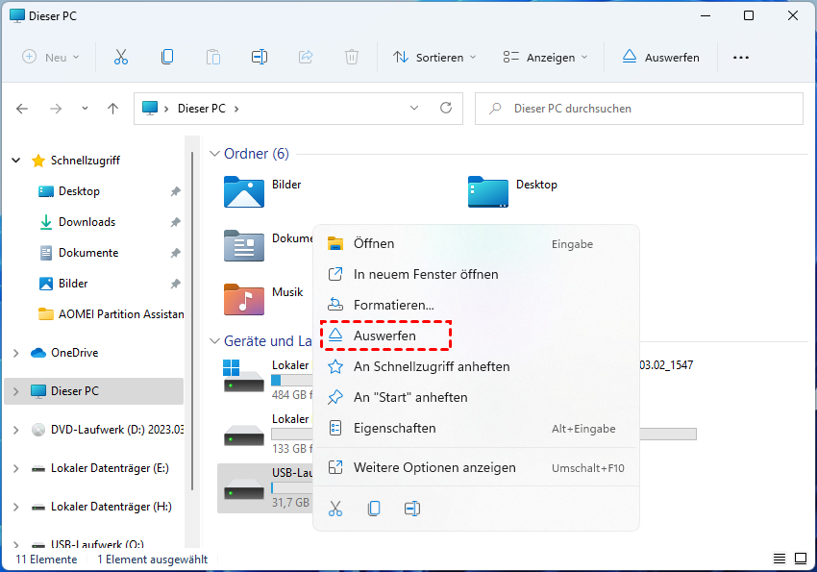Select the Windows local drive icon
The width and height of the screenshot is (817, 572).
click(x=244, y=376)
